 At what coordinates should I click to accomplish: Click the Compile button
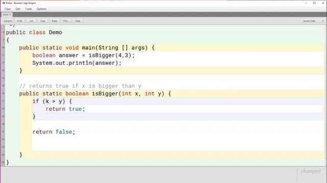[8, 21]
